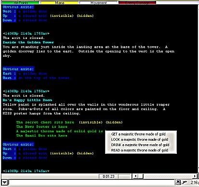This screenshot has width=199, height=187.
Task: Click the horizontal scrollbar right arrow
Action: pos(195,176)
